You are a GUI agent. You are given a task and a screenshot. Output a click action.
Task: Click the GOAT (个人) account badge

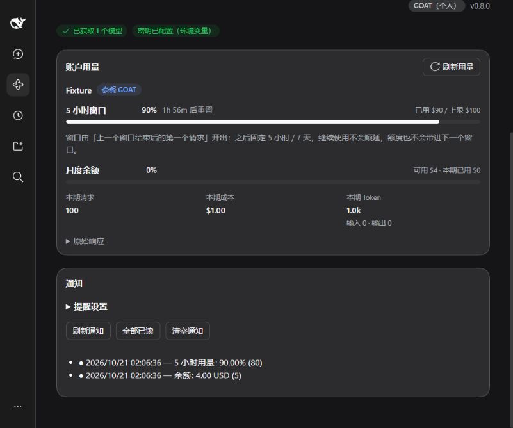pyautogui.click(x=436, y=6)
